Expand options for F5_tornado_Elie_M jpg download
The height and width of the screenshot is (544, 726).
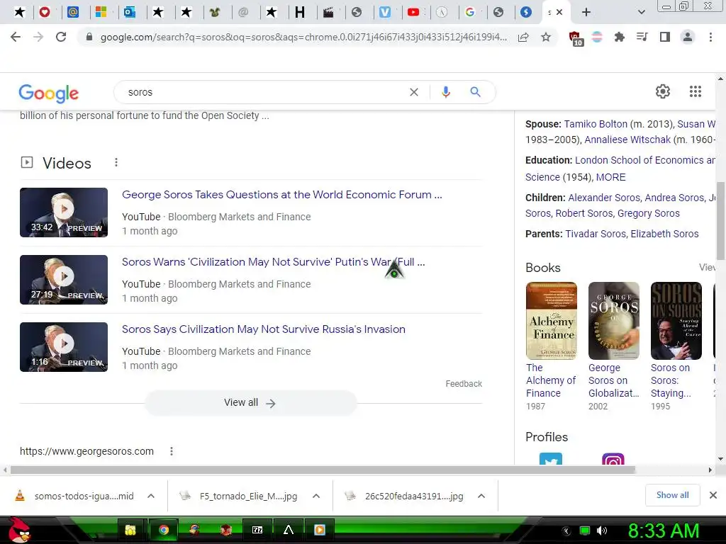point(316,496)
